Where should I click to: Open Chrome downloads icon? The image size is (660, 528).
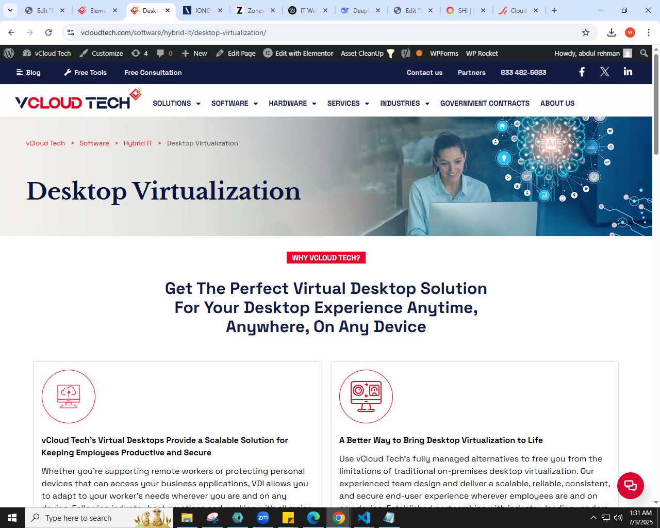tap(612, 32)
